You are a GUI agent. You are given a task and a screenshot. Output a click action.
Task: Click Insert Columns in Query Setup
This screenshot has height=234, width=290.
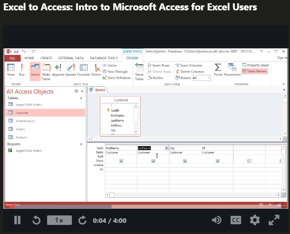click(x=189, y=65)
